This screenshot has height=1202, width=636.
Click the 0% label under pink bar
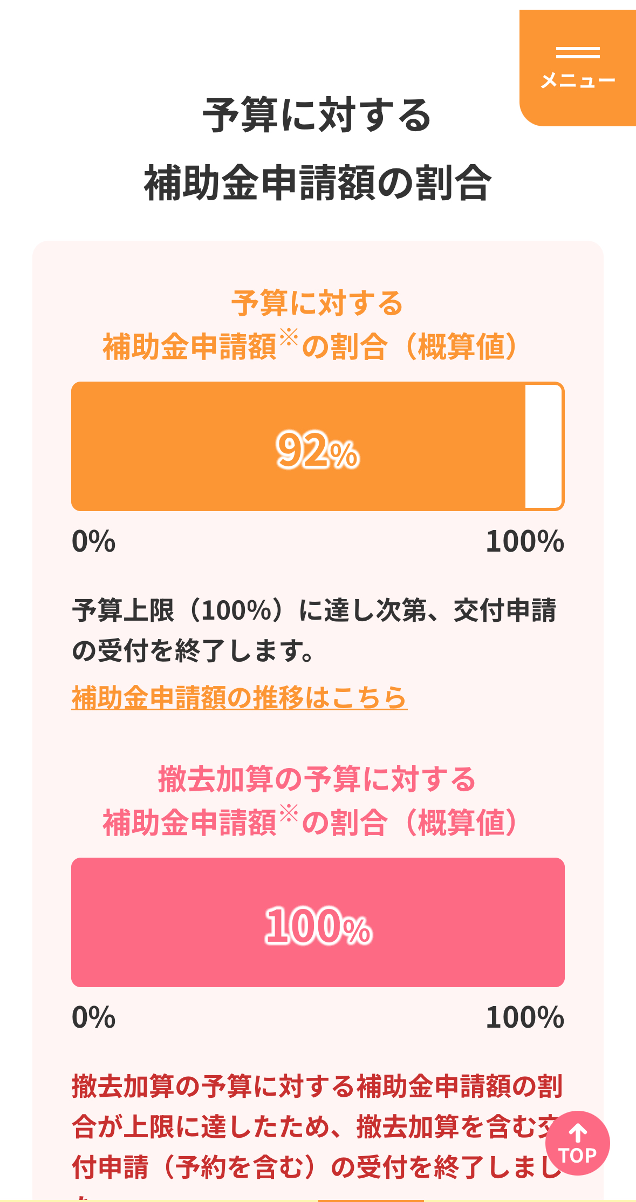94,1017
